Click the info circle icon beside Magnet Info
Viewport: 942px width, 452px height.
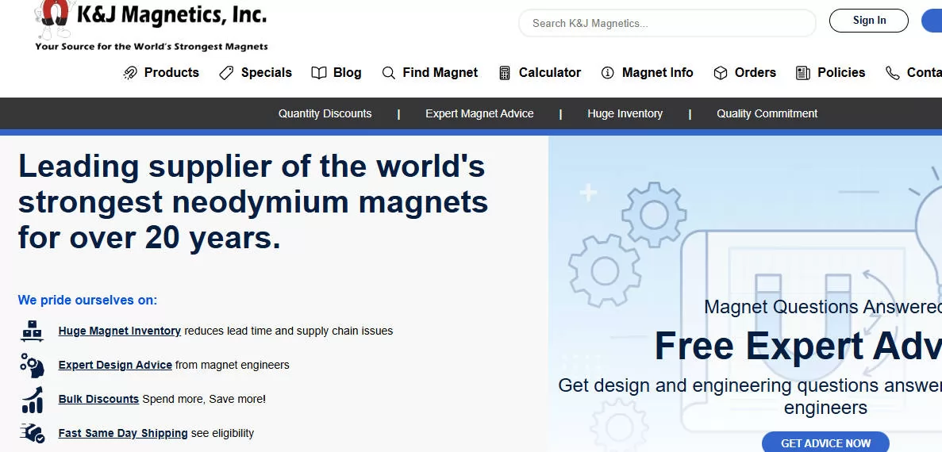[x=608, y=73]
